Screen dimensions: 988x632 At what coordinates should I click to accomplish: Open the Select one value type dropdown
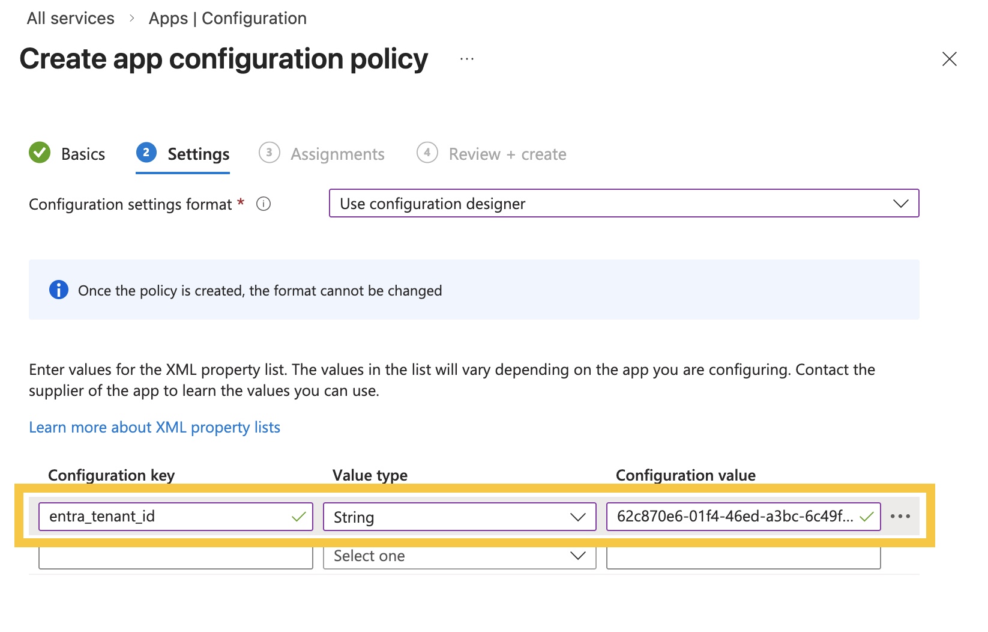[x=459, y=557]
